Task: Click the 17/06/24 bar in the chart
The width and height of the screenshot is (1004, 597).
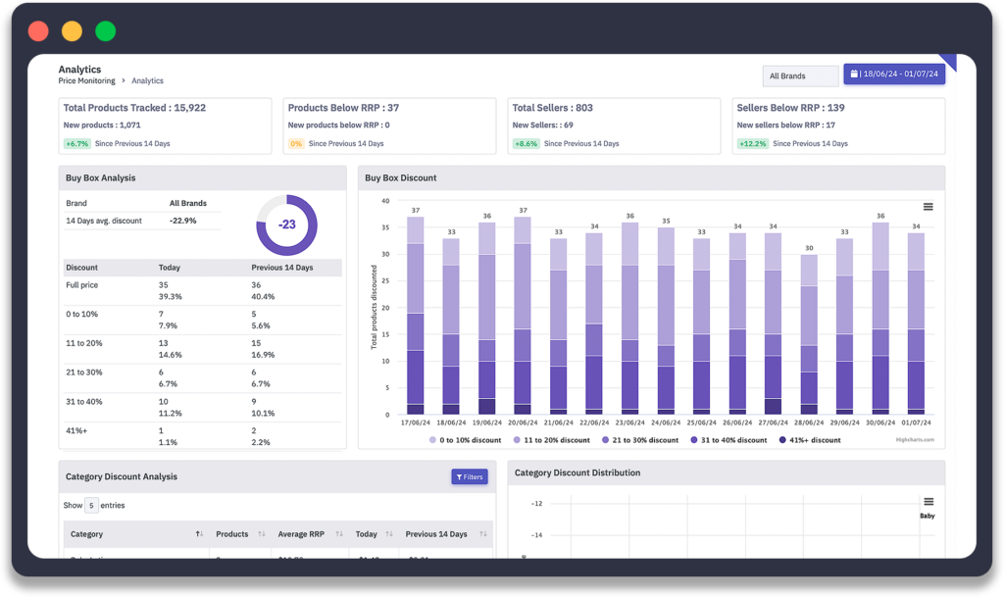Action: (416, 316)
